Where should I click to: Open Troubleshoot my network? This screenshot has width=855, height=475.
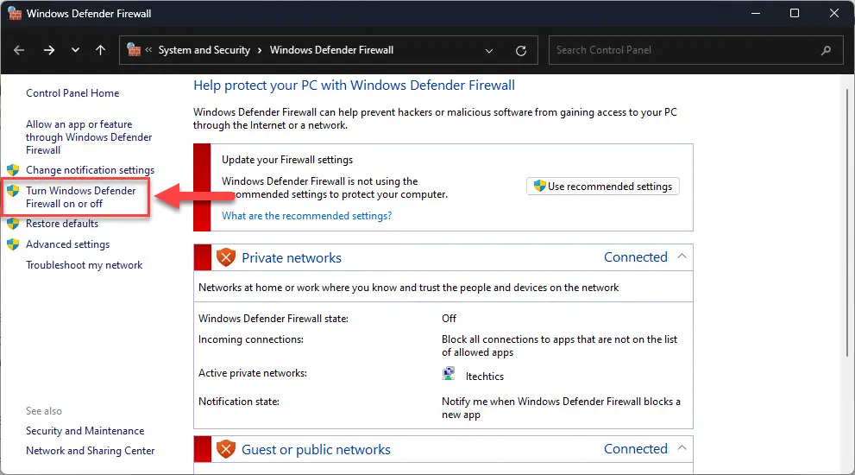tap(84, 265)
